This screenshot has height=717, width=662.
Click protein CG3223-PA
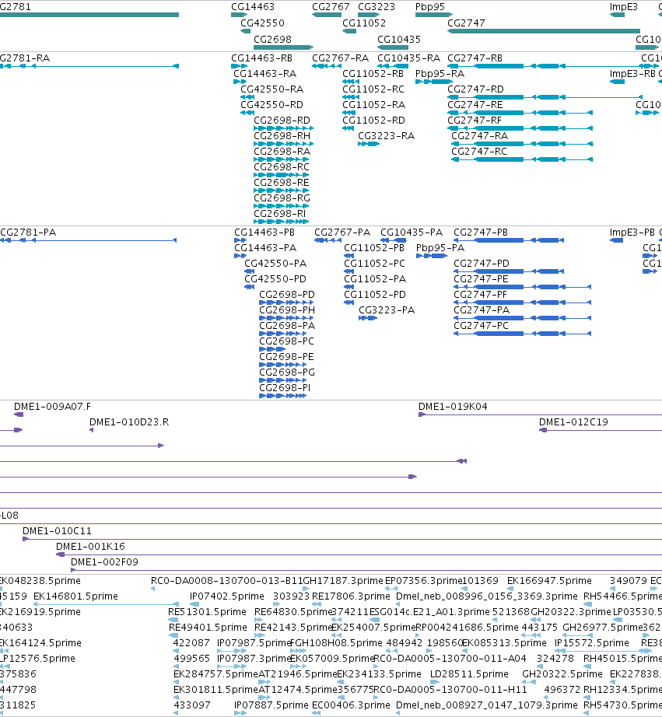tap(387, 310)
